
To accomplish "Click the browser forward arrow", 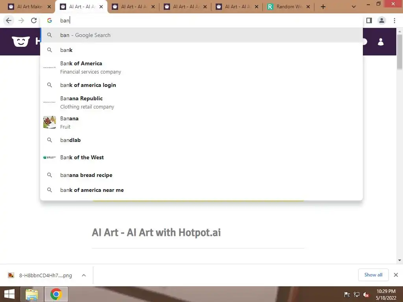I will click(21, 20).
